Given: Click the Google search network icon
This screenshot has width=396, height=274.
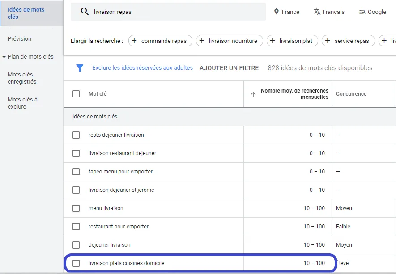Looking at the screenshot, I should (x=362, y=12).
